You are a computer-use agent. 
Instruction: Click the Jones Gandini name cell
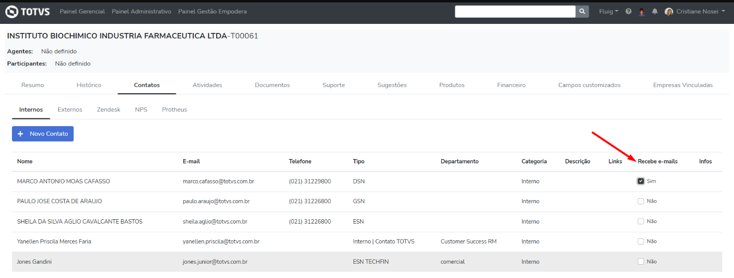(x=34, y=262)
